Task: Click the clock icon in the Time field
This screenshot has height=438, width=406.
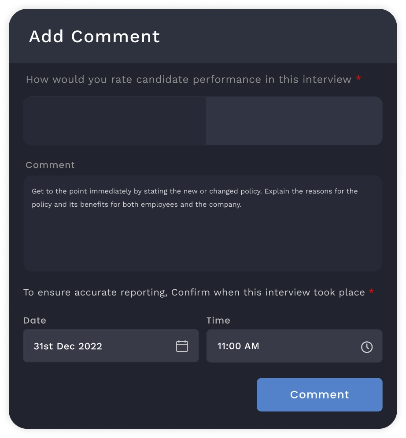Action: [367, 346]
